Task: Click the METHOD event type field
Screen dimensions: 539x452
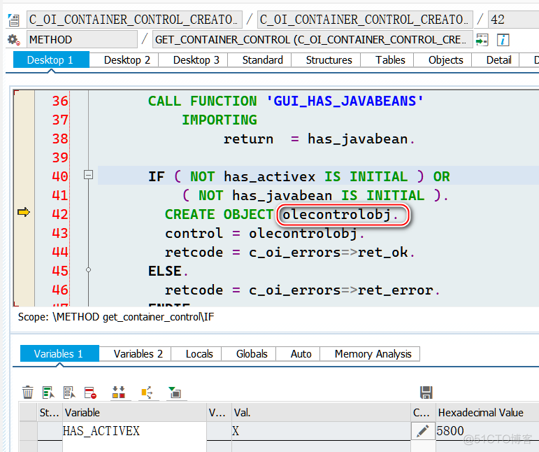Action: (82, 40)
